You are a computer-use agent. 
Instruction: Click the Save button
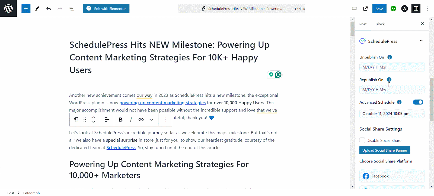(379, 9)
